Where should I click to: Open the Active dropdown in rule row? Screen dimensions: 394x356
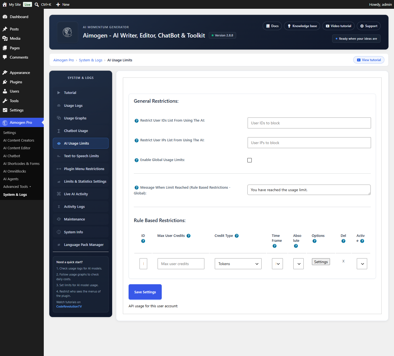coord(362,264)
